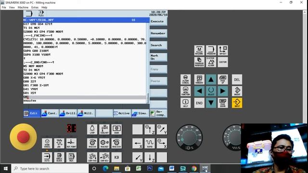Click the K9 key
The width and height of the screenshot is (308, 173).
116,157
